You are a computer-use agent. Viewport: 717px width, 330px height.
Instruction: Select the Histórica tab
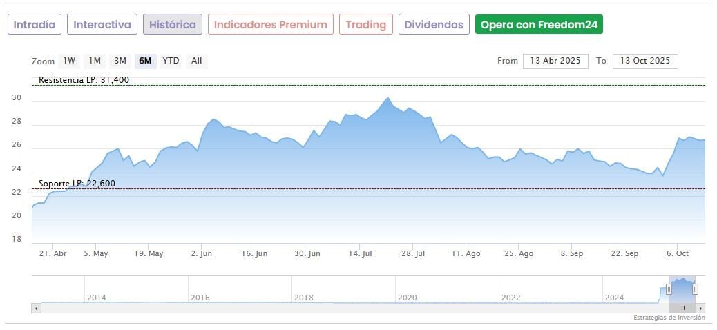point(173,25)
